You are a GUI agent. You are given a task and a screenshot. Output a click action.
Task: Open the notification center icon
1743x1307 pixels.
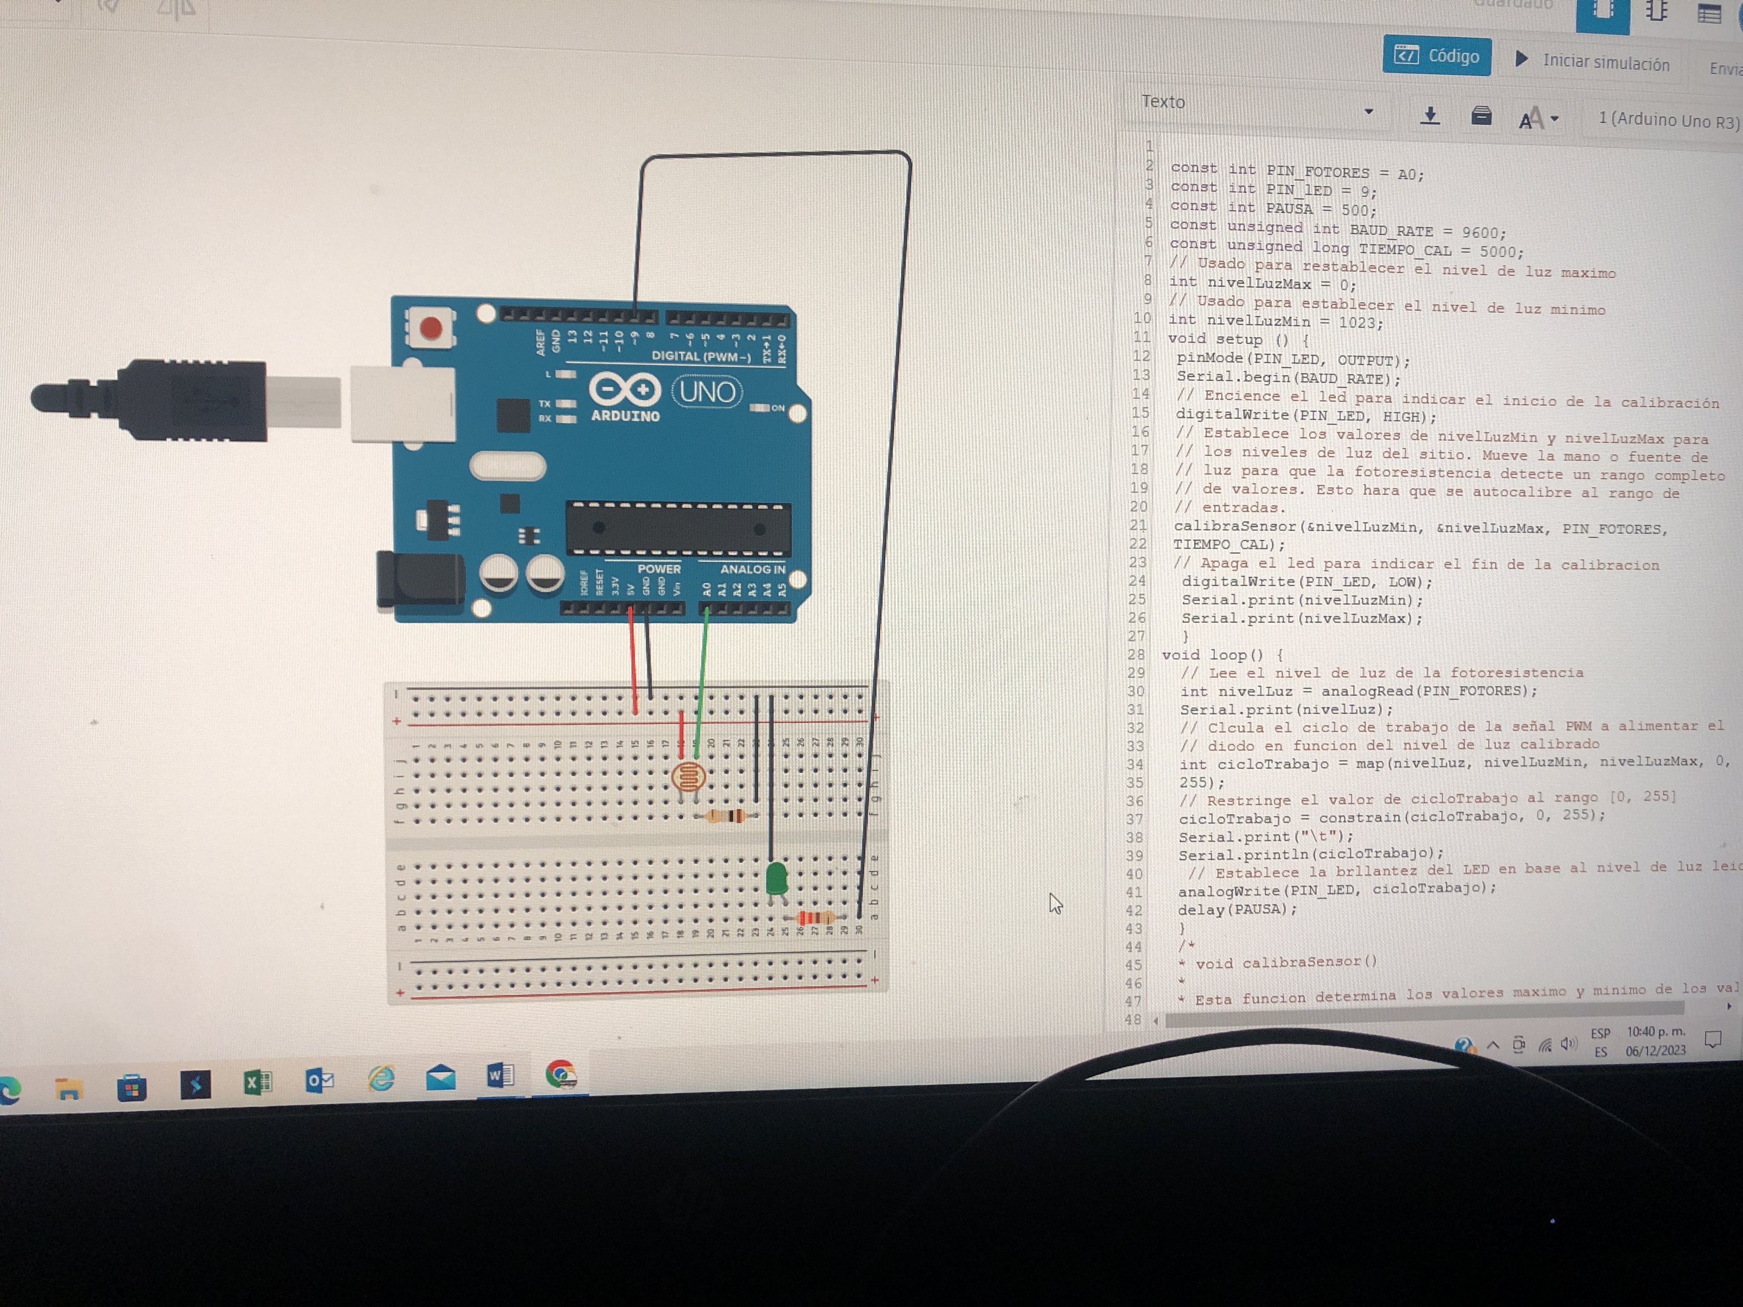[1712, 1039]
